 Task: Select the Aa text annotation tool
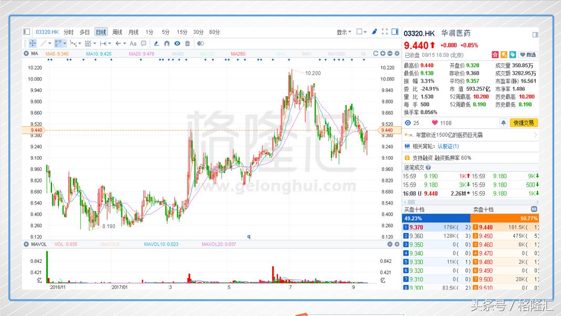click(133, 43)
